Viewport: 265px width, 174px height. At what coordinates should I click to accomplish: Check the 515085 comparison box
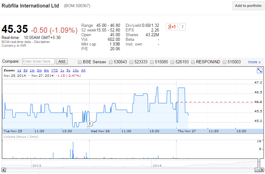(x=152, y=62)
